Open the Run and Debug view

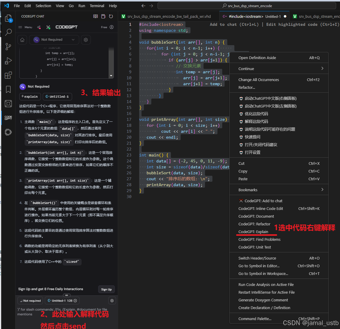click(9, 61)
